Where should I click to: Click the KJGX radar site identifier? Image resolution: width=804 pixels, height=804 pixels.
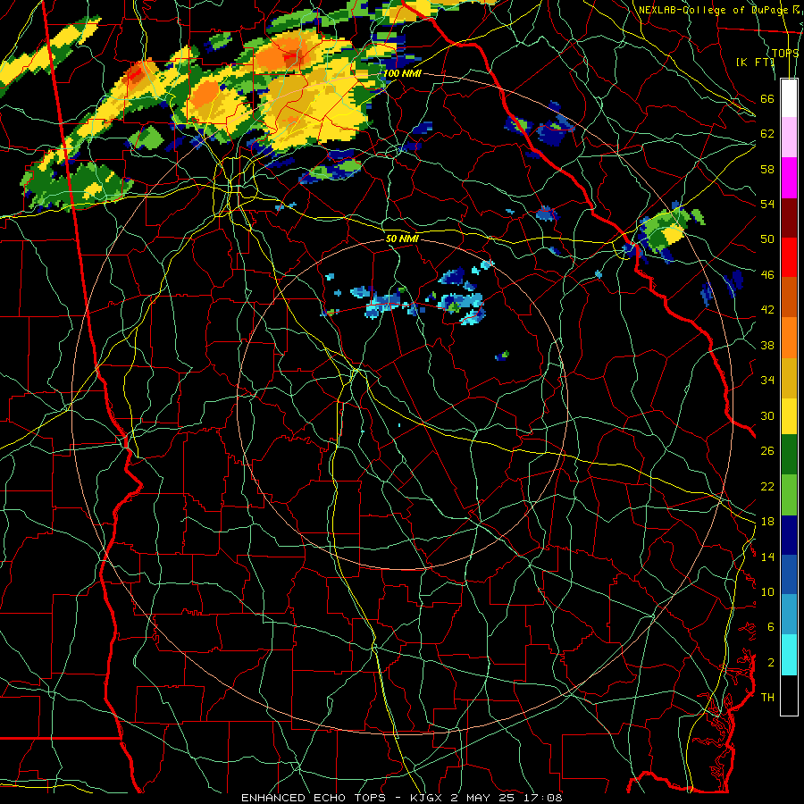pos(428,798)
